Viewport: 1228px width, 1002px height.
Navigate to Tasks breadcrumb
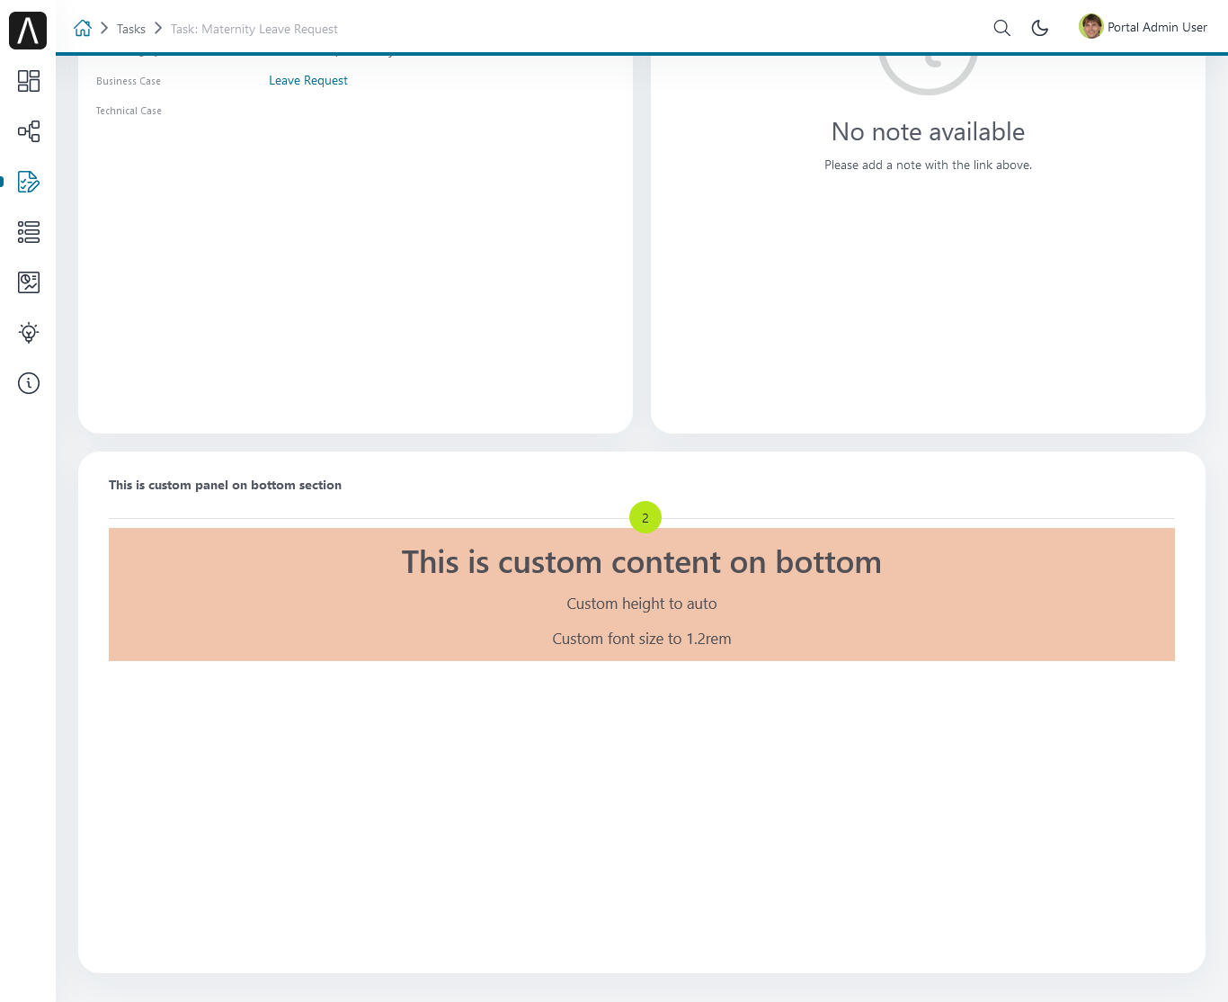click(131, 29)
